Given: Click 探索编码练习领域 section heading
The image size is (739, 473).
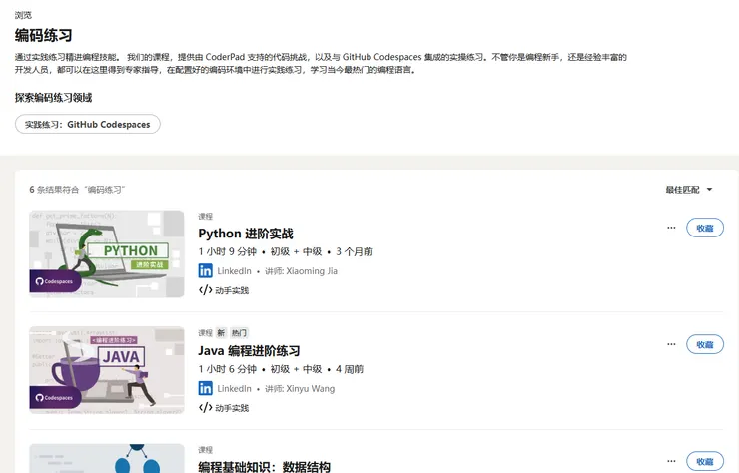Looking at the screenshot, I should pyautogui.click(x=53, y=98).
